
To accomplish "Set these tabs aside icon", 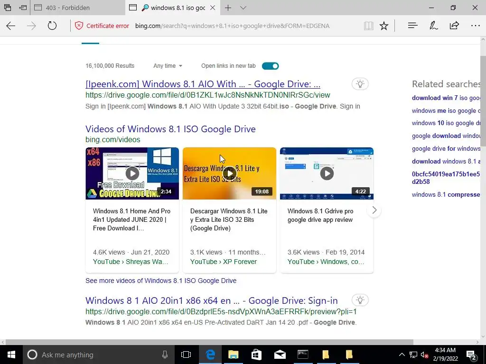I will [x=23, y=8].
